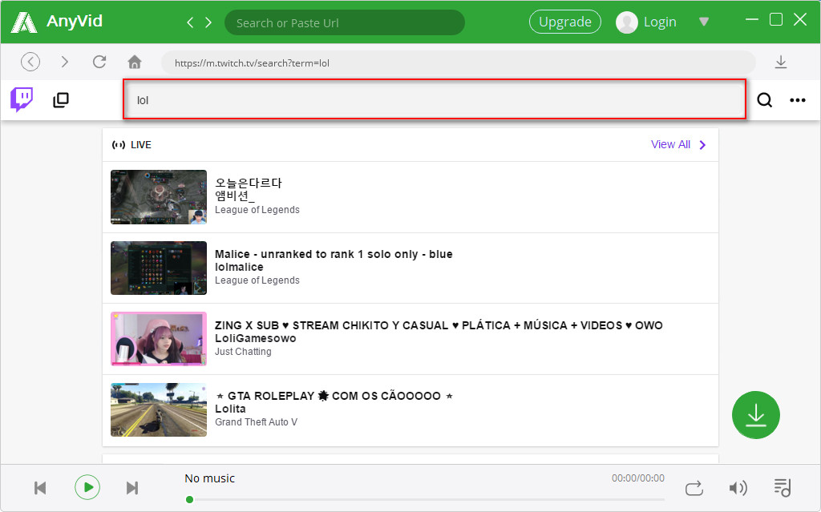Open the 오늘은다르다 stream thumbnail

[159, 197]
